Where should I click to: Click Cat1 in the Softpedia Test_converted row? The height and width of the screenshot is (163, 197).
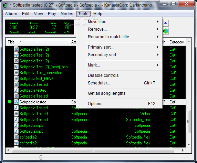173,73
